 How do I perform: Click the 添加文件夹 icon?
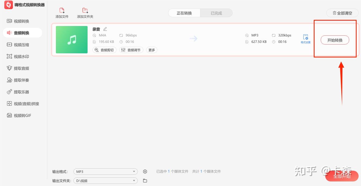85,11
